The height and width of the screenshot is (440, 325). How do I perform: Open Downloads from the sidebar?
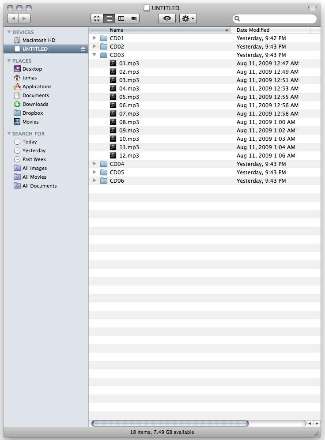(35, 104)
